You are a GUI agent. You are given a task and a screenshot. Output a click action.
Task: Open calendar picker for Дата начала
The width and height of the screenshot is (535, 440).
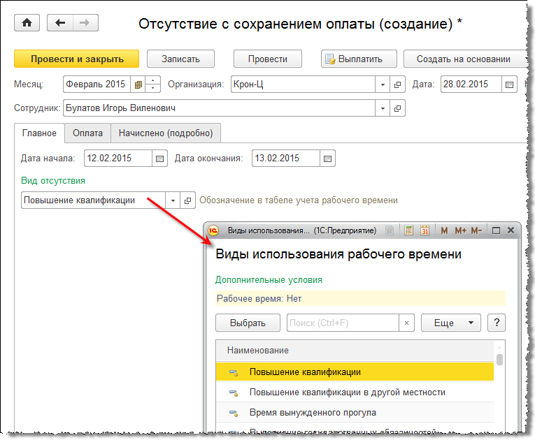pos(160,159)
